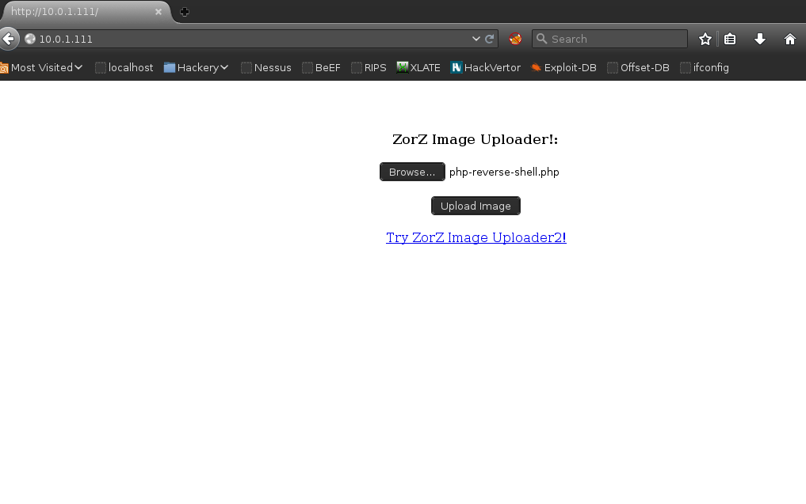This screenshot has width=806, height=504.
Task: Open the BeEF bookmark
Action: pos(321,67)
